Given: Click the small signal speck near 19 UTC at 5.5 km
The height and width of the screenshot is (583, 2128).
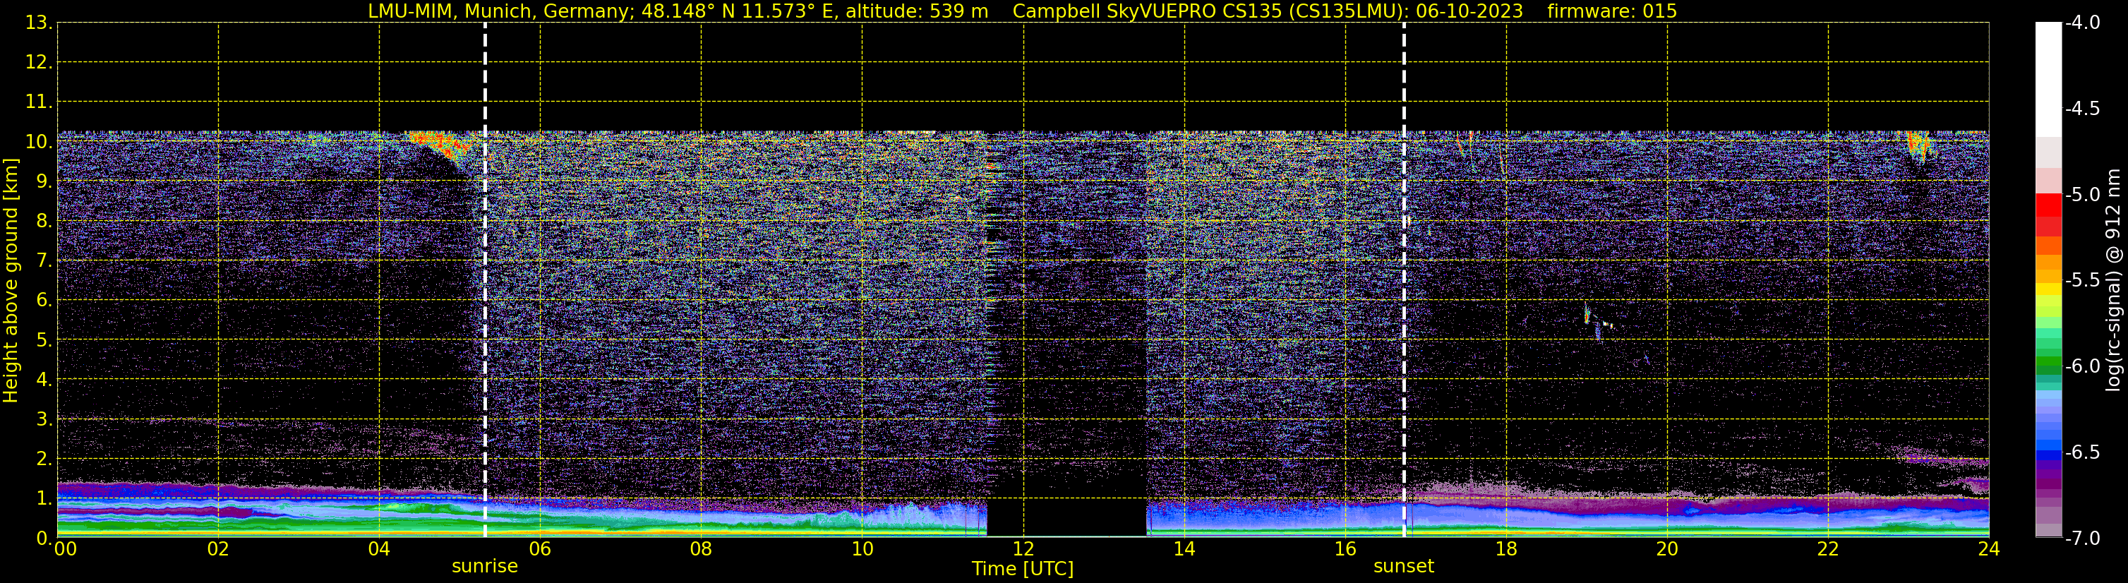Looking at the screenshot, I should (x=1587, y=315).
